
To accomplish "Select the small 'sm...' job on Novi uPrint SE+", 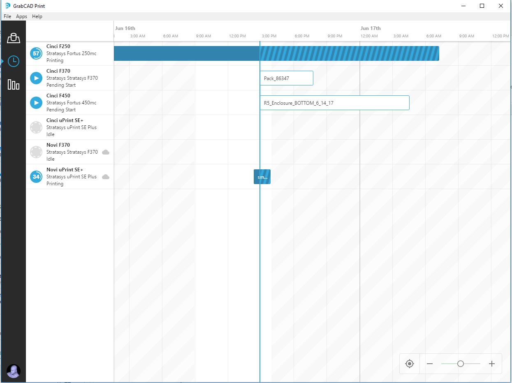I will tap(262, 177).
